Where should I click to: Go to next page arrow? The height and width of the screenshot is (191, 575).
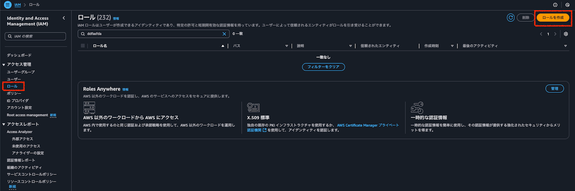click(555, 34)
